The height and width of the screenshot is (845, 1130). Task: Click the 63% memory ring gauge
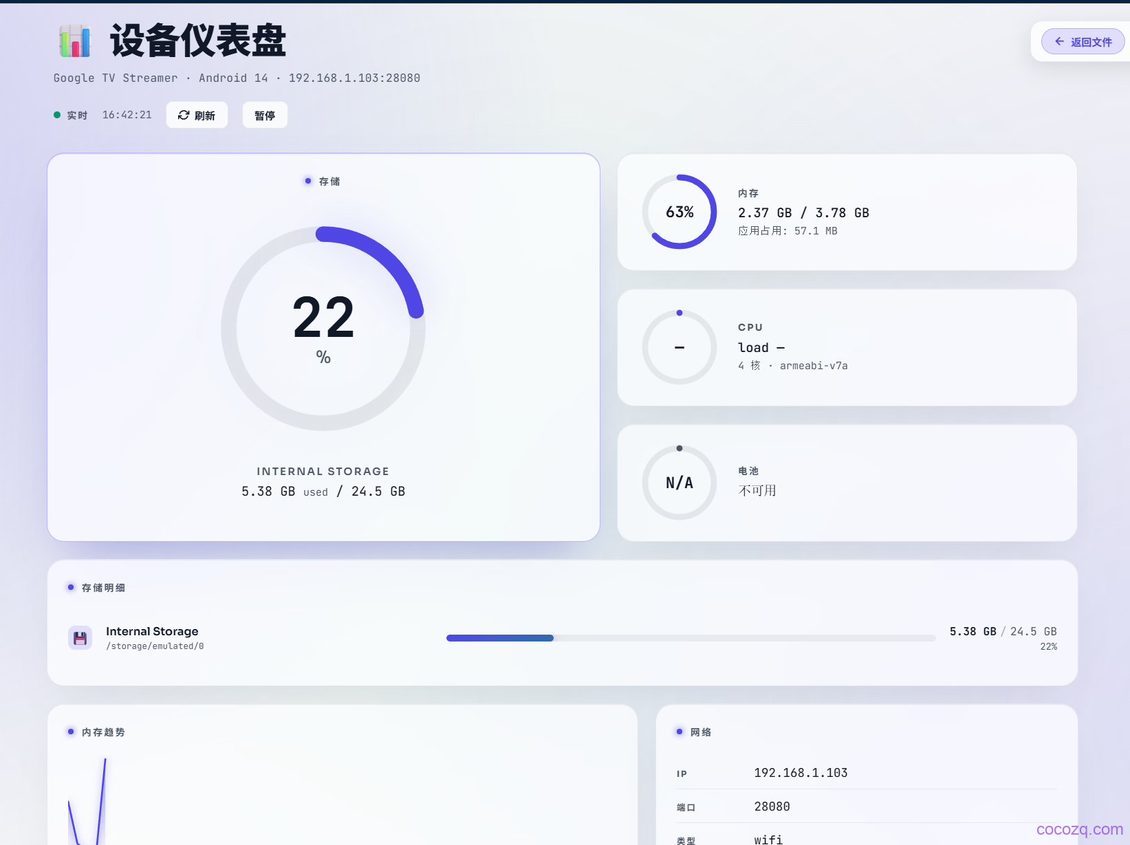(680, 212)
